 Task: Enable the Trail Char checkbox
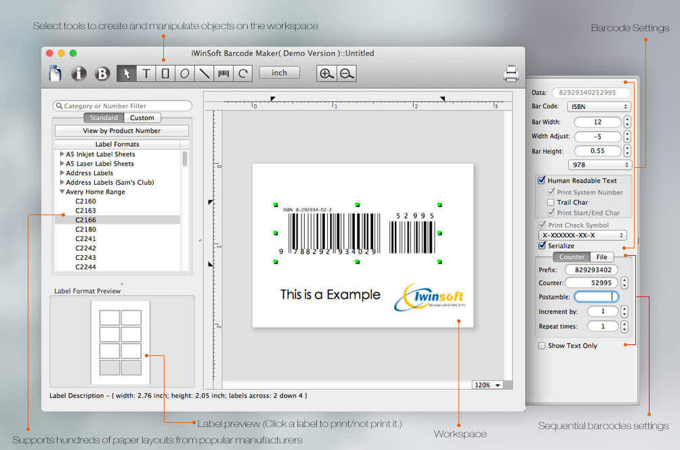click(551, 202)
